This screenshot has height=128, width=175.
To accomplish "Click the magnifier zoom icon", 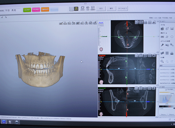I will (162, 61).
